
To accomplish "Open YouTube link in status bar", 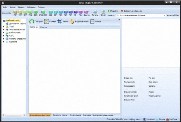I will coord(172,119).
